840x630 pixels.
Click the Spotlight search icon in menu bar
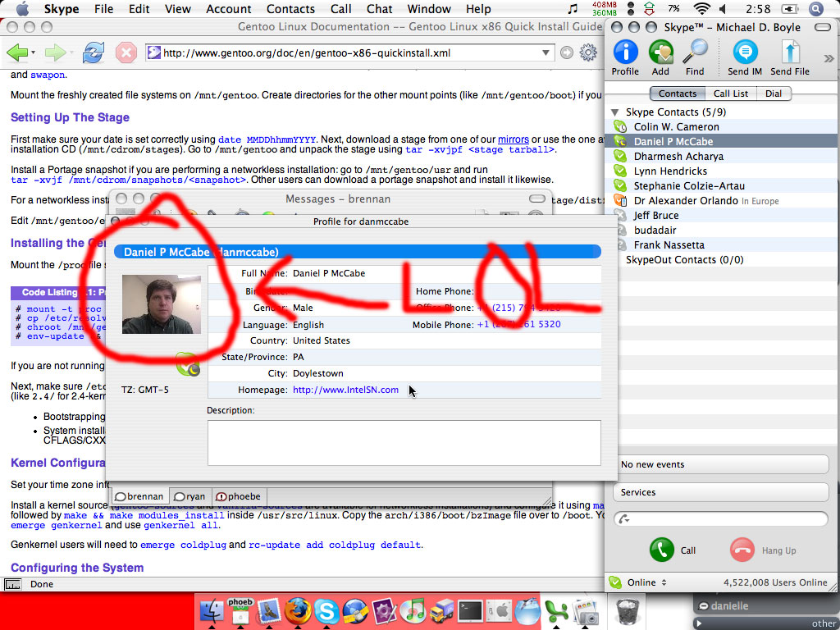point(815,8)
